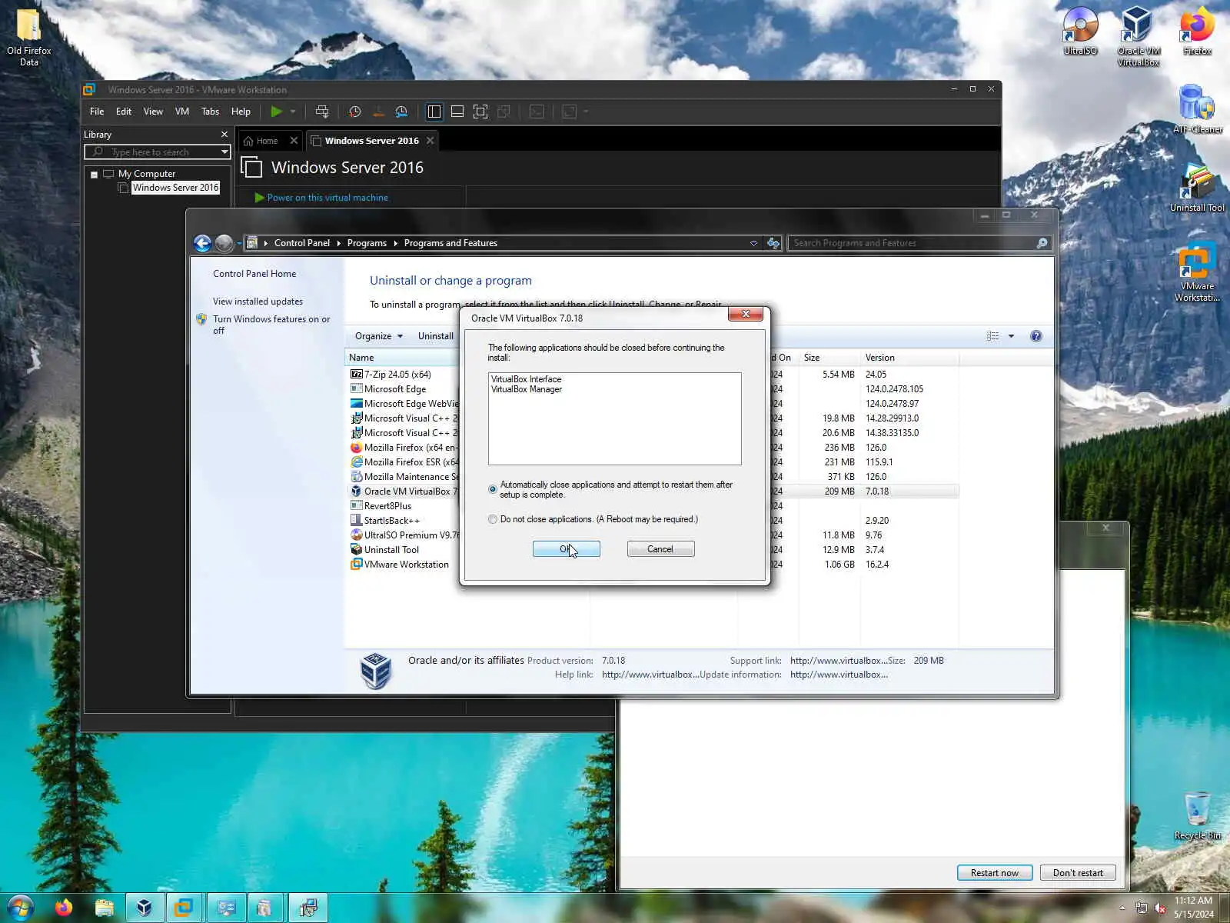Switch to the Home tab
The image size is (1230, 923).
click(267, 141)
